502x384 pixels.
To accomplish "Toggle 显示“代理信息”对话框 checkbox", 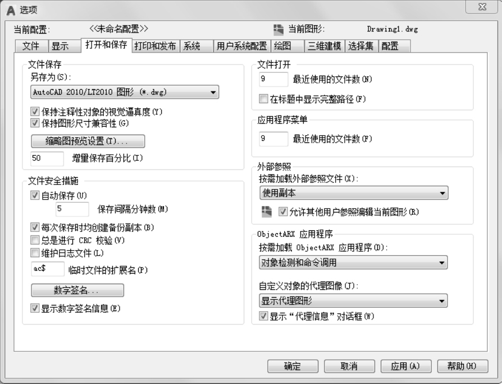I will tap(263, 316).
